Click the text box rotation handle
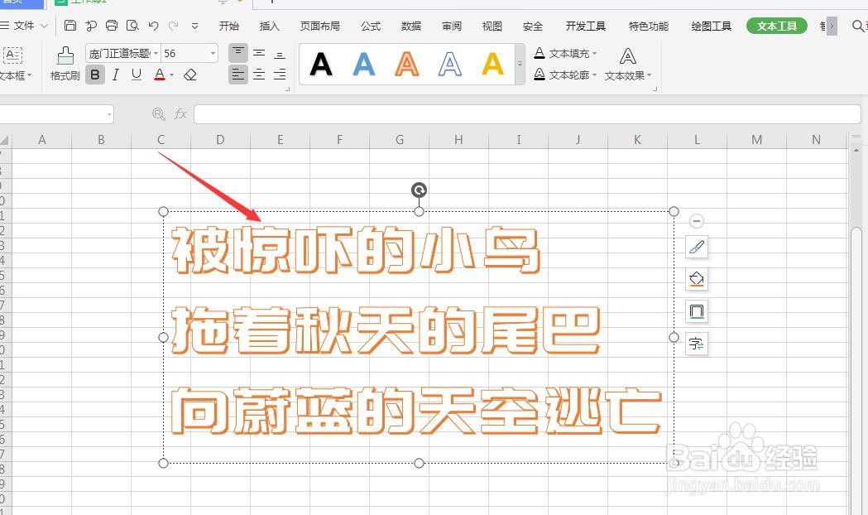868x515 pixels. tap(419, 190)
